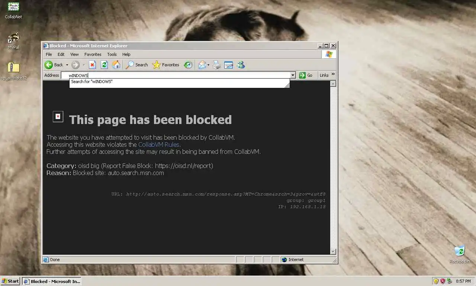Click the Windows flag logo throbber
476x286 pixels.
click(329, 54)
